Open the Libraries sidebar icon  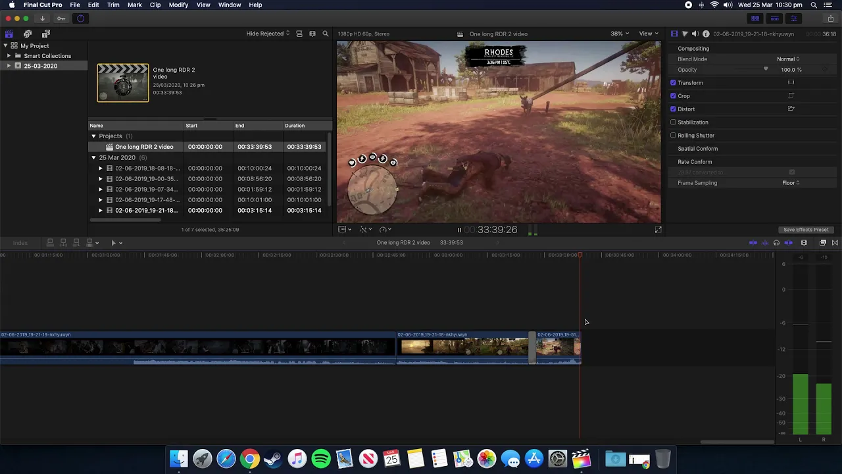[9, 34]
